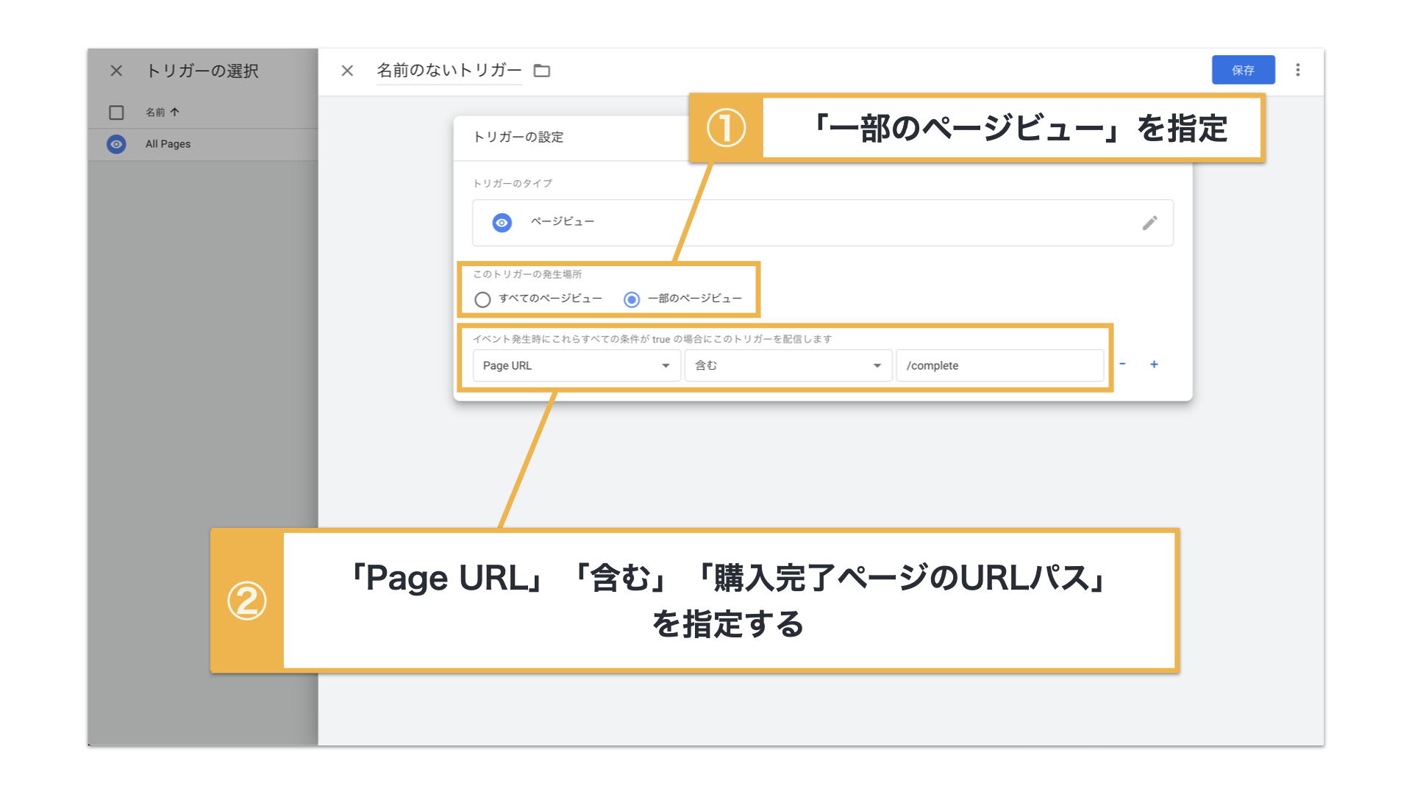Click the blue 保存 save button
The image size is (1412, 794).
click(x=1243, y=70)
